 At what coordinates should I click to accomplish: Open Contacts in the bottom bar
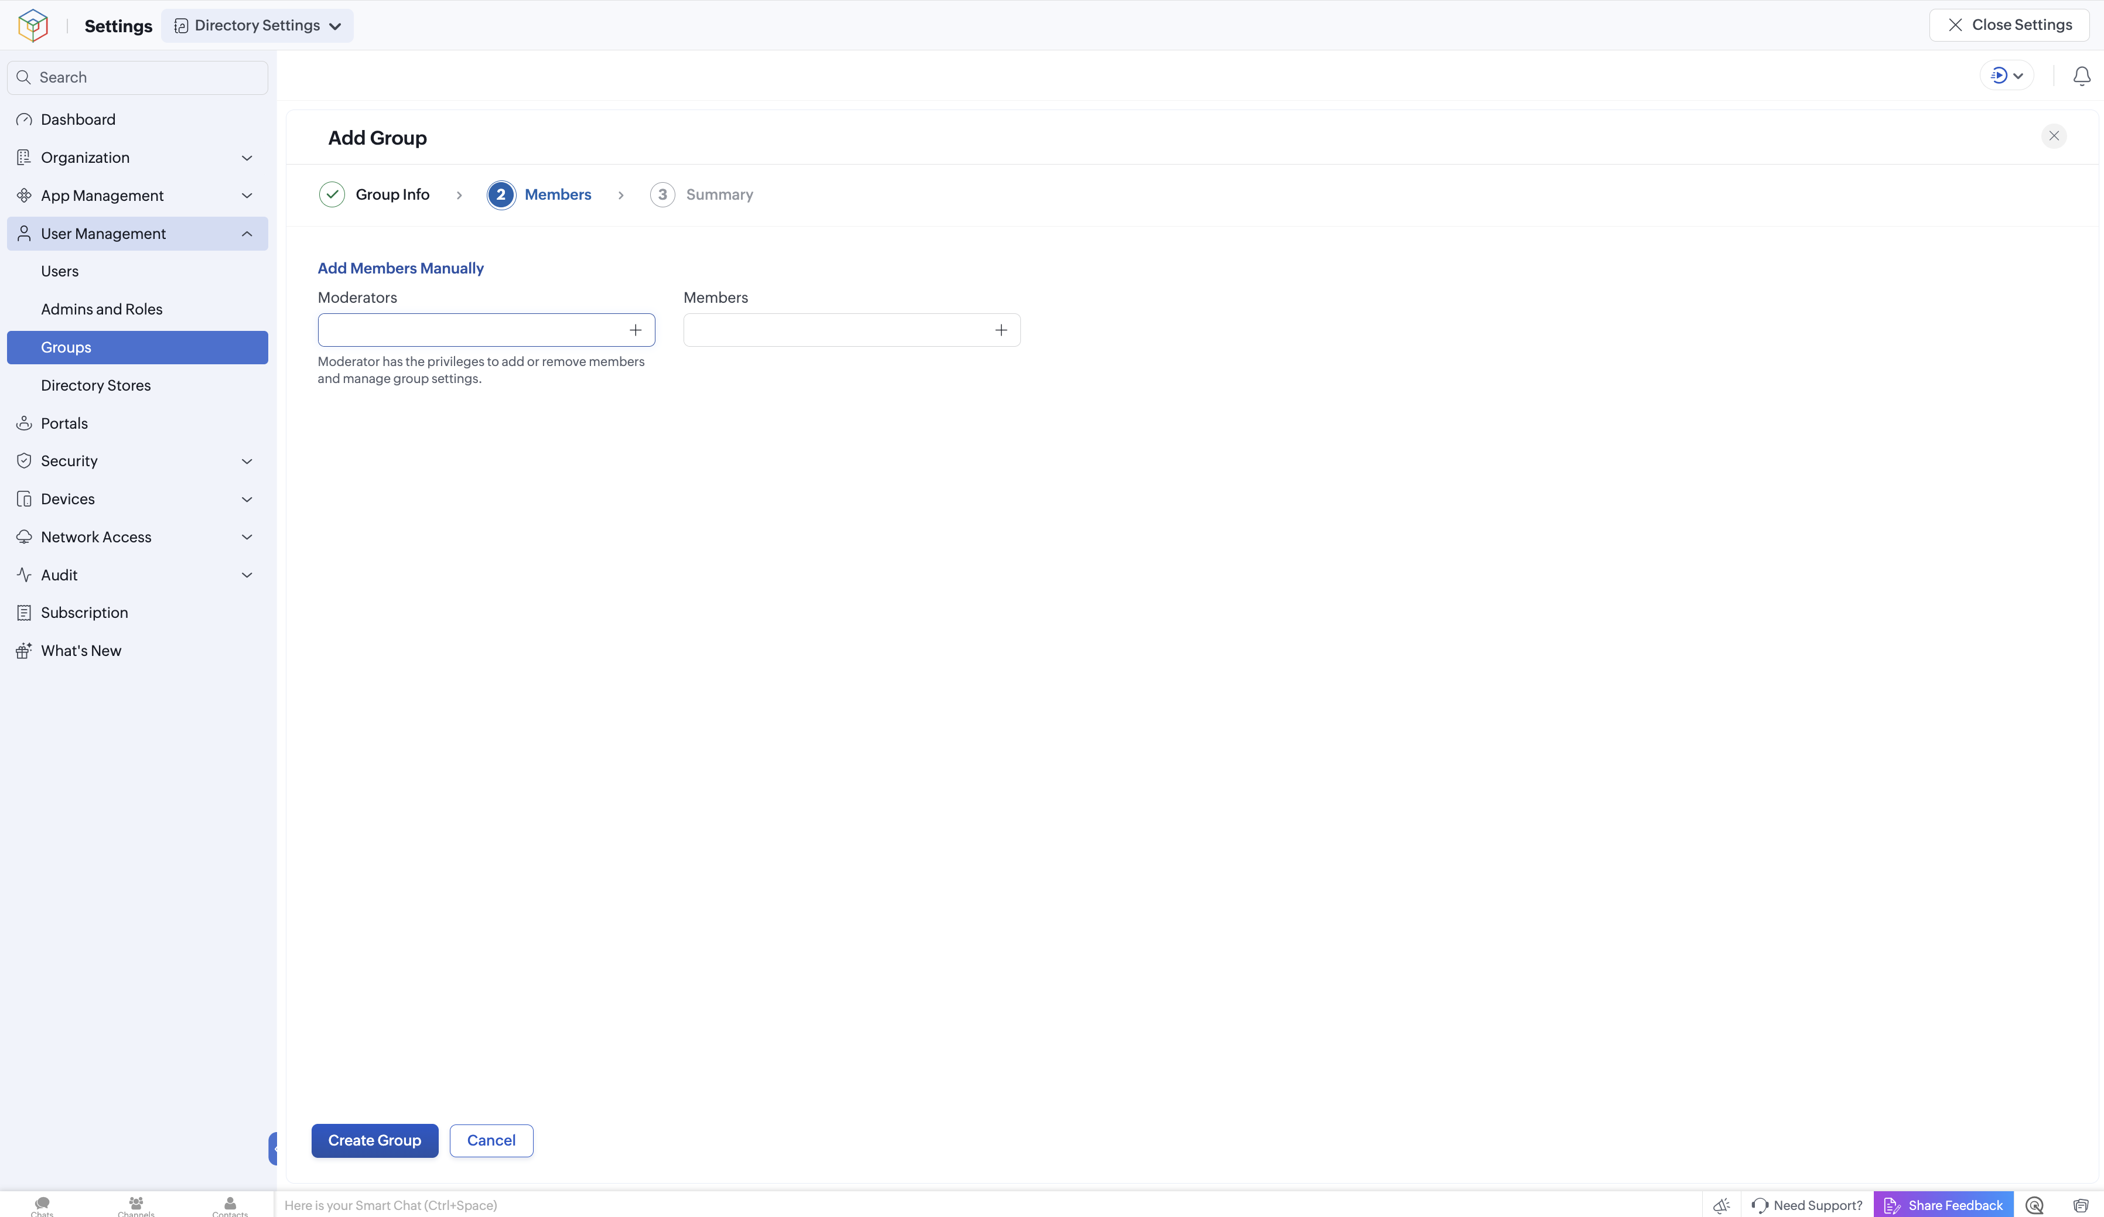(x=230, y=1206)
